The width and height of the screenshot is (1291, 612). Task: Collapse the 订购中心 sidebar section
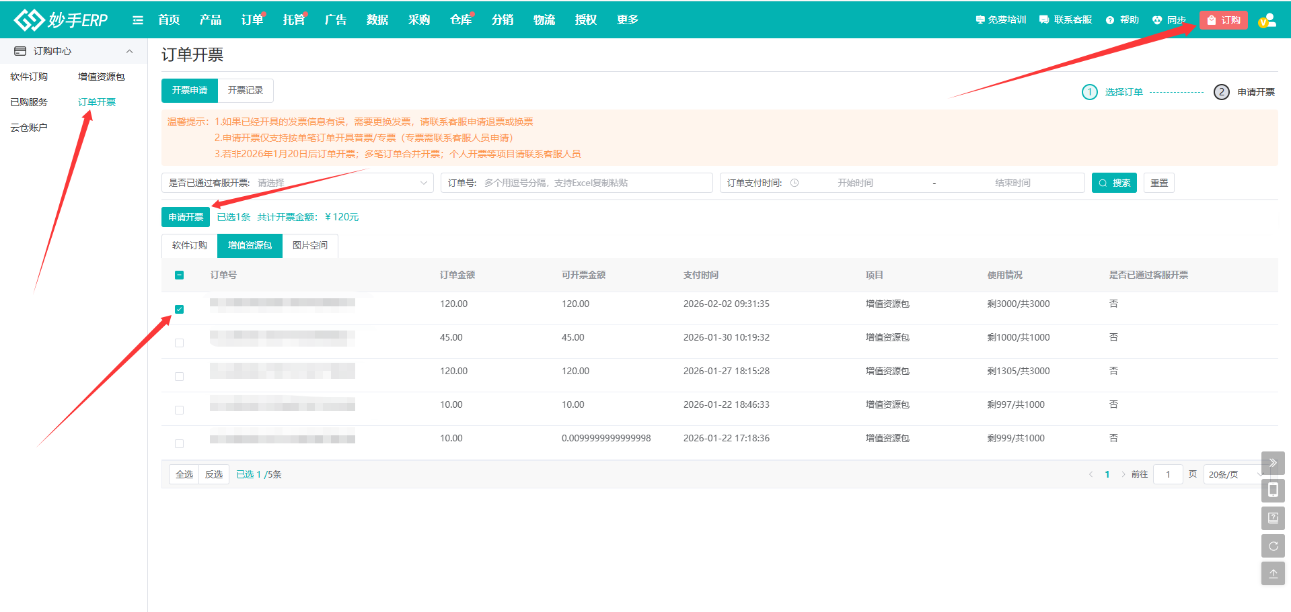[129, 51]
